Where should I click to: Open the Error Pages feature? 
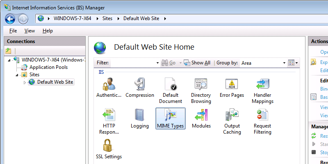tap(232, 88)
